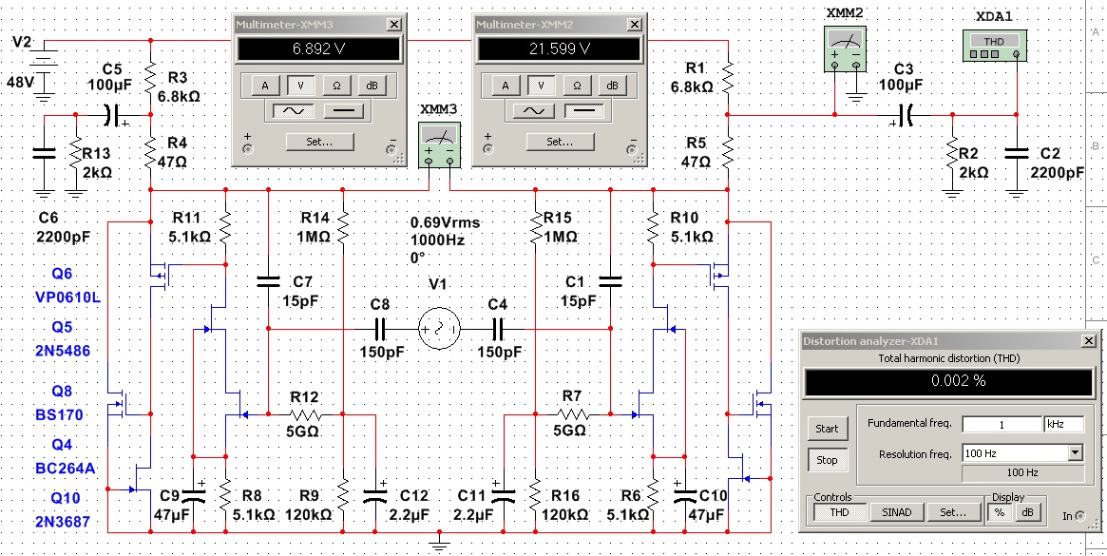Switch Multimeter-XMM2 to dB mode
The height and width of the screenshot is (556, 1107).
point(612,86)
